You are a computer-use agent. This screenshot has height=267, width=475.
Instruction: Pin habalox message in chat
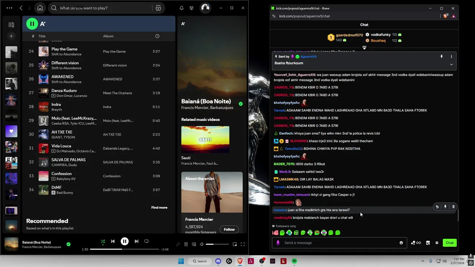(445, 207)
